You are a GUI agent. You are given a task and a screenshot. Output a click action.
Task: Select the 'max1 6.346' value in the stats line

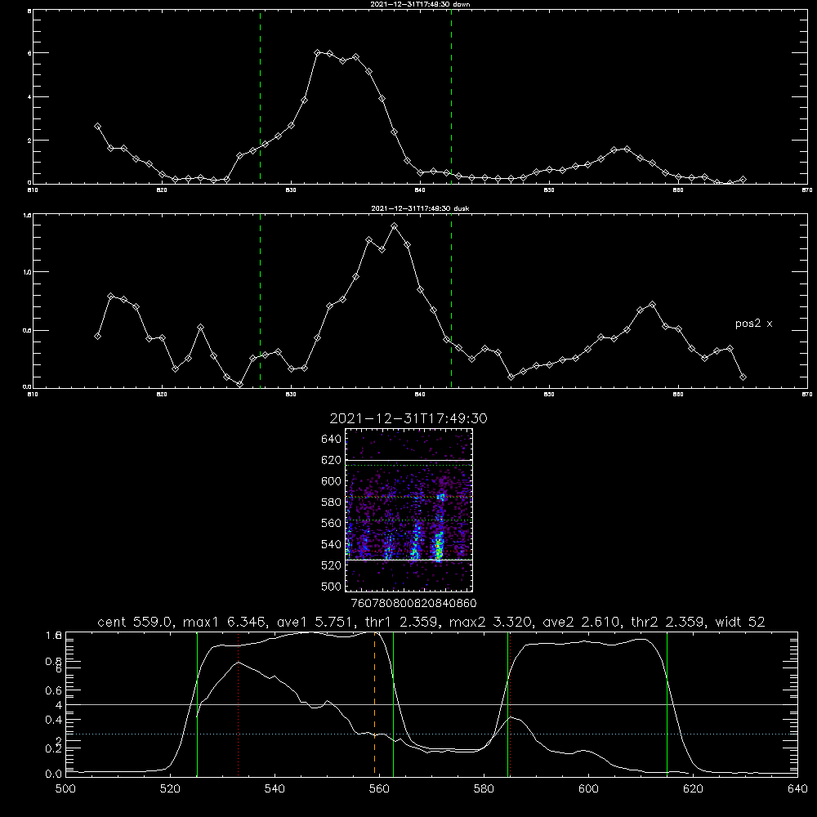[x=224, y=622]
